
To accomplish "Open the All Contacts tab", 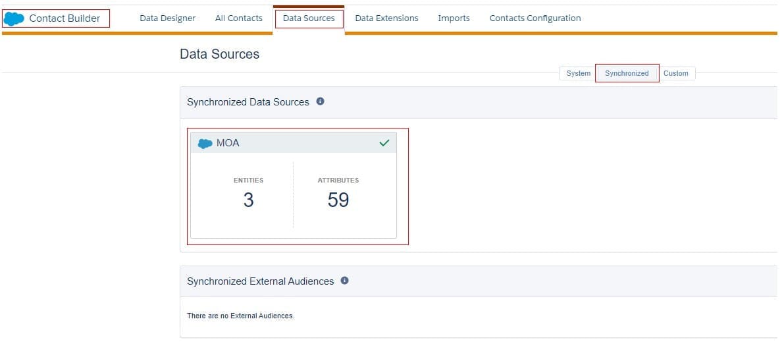I will coord(238,18).
